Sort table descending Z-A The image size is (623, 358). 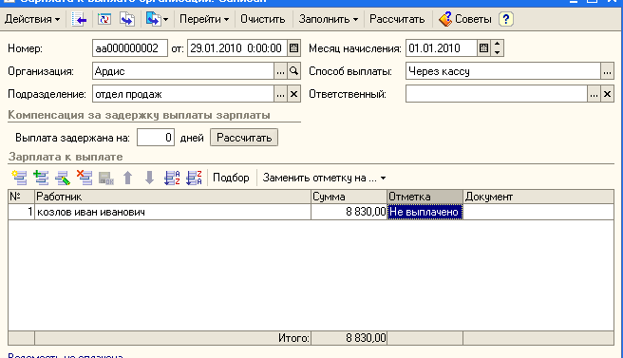coord(194,178)
